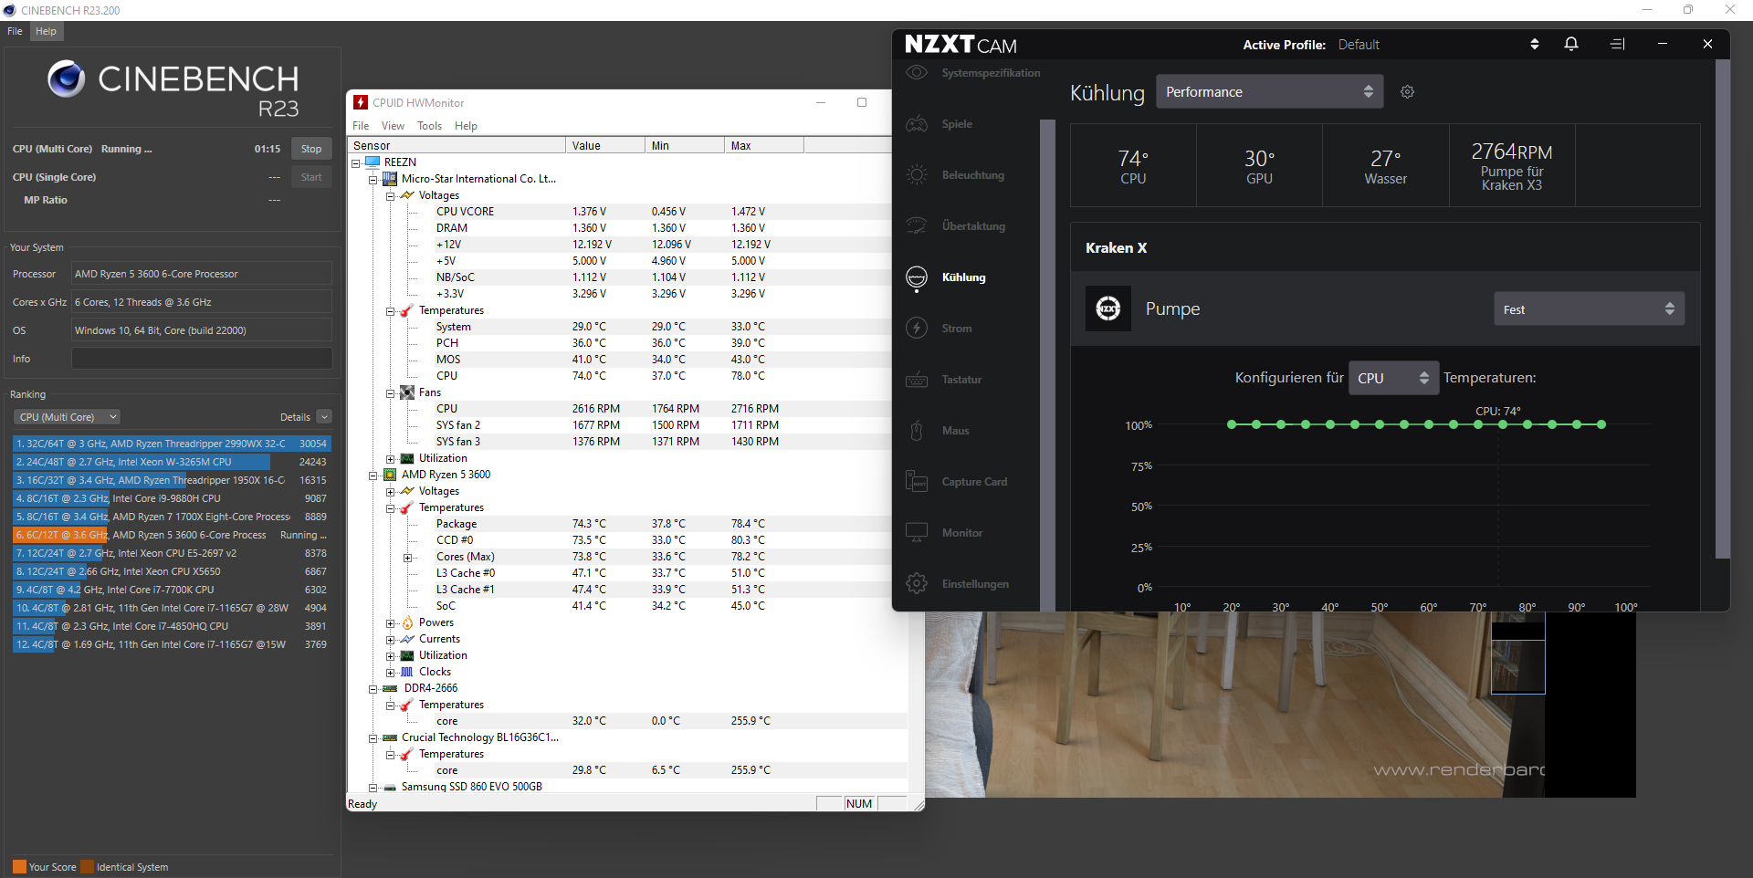Expand the Clocks node in HWMonitor

390,673
